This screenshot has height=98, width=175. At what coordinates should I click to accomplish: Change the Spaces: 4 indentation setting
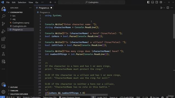(x=113, y=97)
